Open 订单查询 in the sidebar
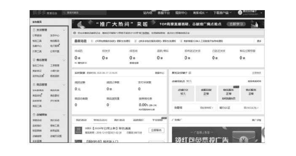Image resolution: width=296 pixels, height=156 pixels. [37, 35]
